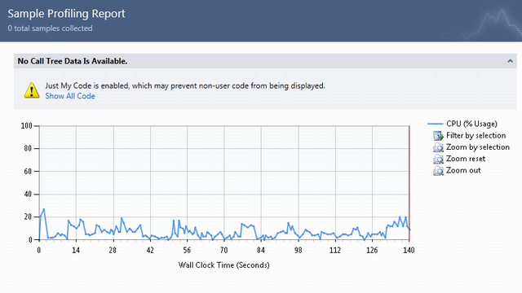Click the CPU spike peak near time zero

click(44, 209)
